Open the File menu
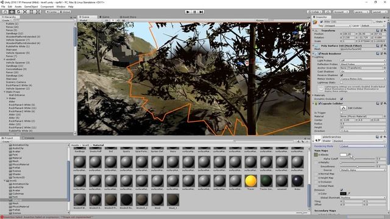 3,7
